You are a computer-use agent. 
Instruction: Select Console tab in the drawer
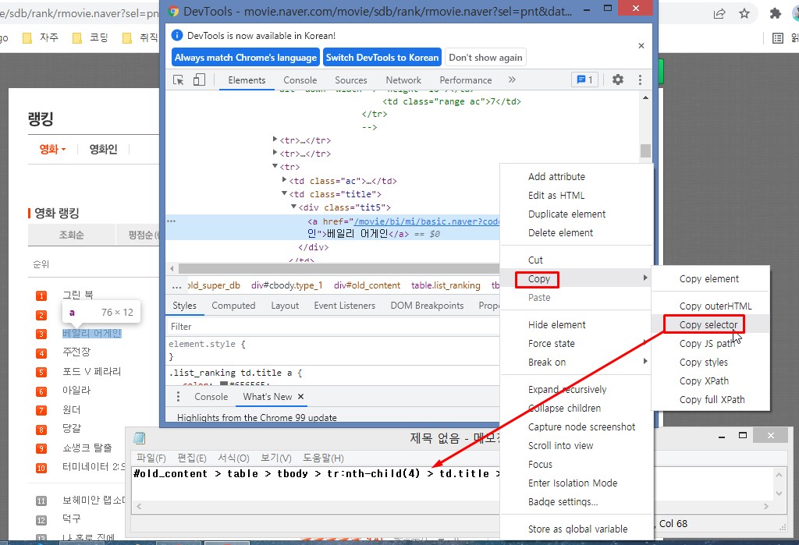pos(211,396)
